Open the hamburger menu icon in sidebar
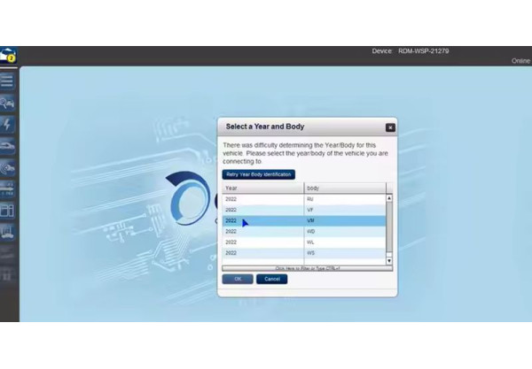The height and width of the screenshot is (369, 532). tap(8, 81)
